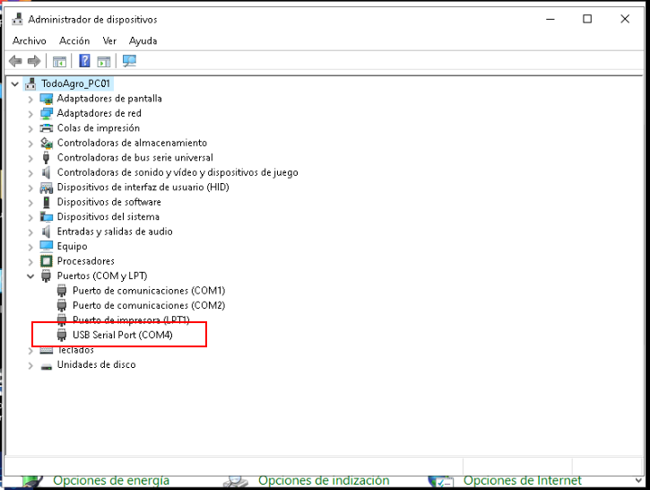Viewport: 650px width, 490px height.
Task: Expand Dispositivos de interfaz de usuario (HID)
Action: click(30, 188)
